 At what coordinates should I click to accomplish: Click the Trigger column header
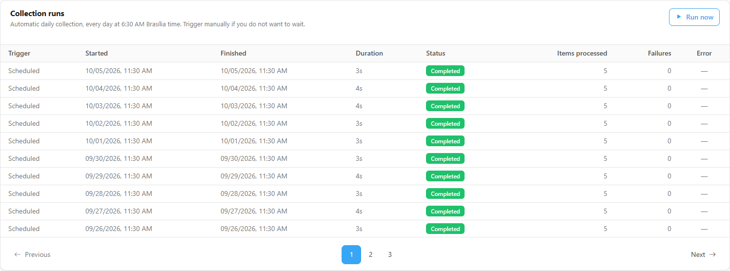click(x=19, y=53)
